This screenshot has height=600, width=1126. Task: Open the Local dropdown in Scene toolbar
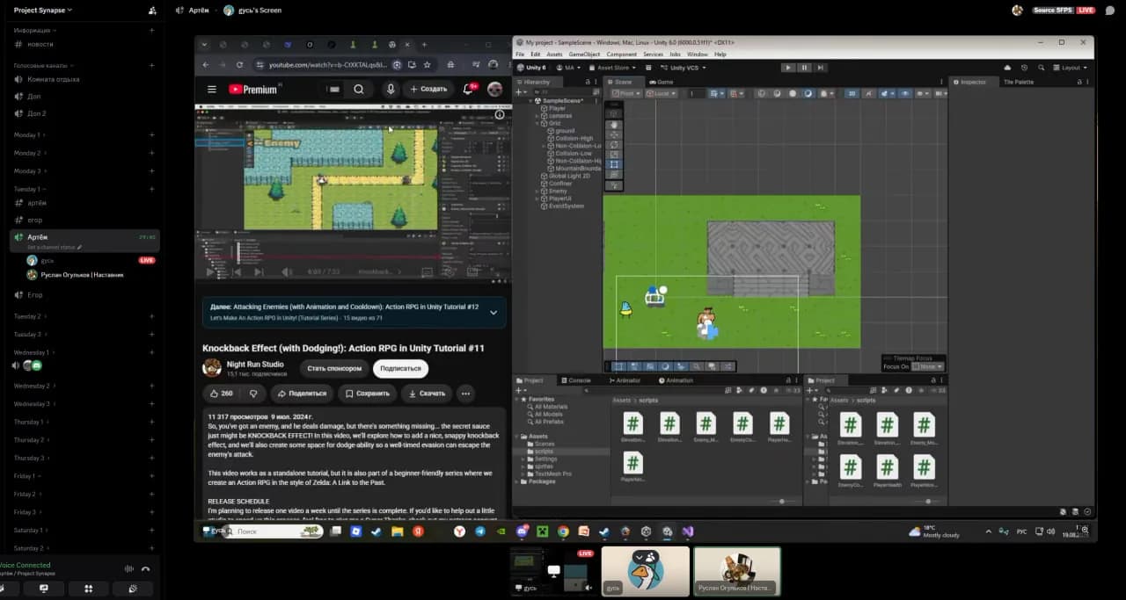pyautogui.click(x=660, y=93)
